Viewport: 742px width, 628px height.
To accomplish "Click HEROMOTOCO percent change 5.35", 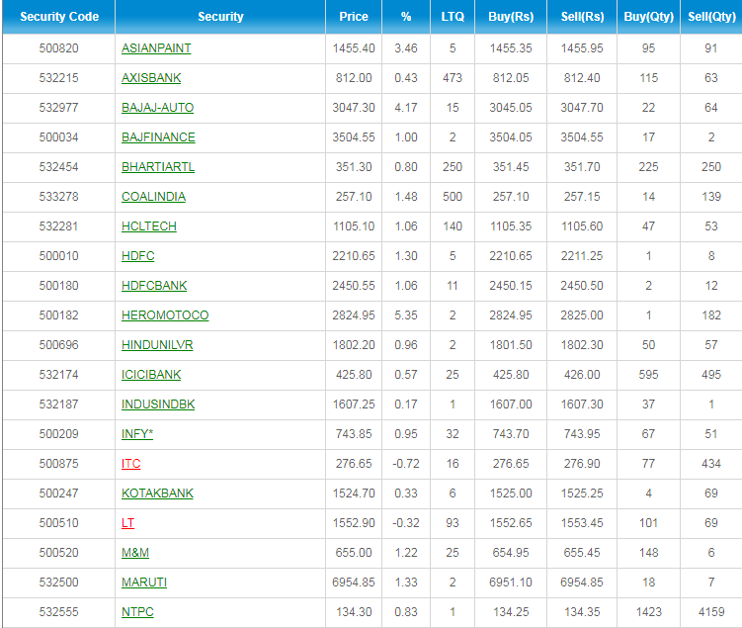I will tap(406, 315).
